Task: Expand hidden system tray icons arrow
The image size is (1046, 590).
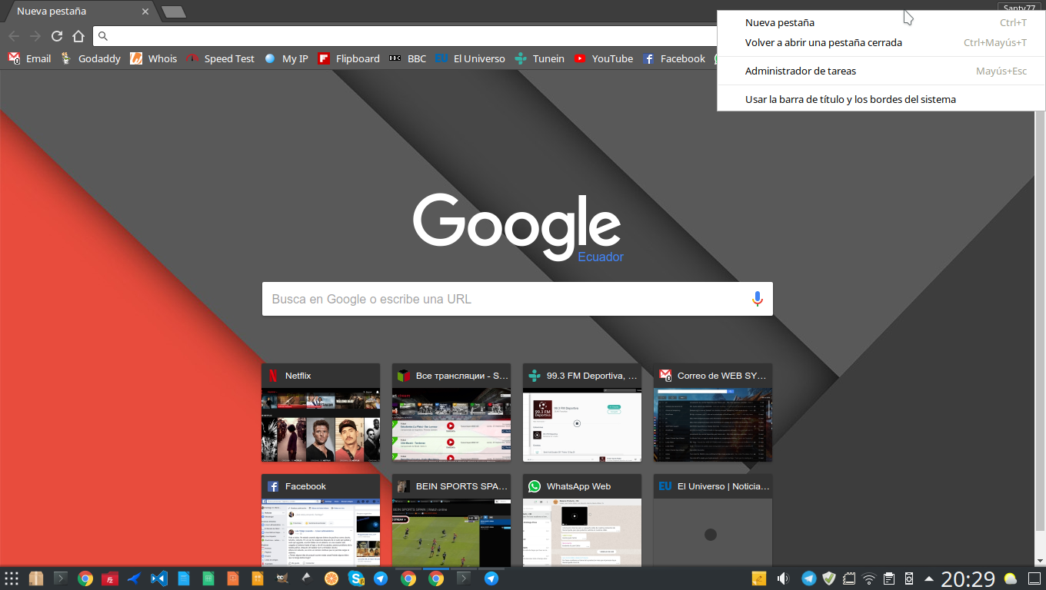Action: pos(929,578)
